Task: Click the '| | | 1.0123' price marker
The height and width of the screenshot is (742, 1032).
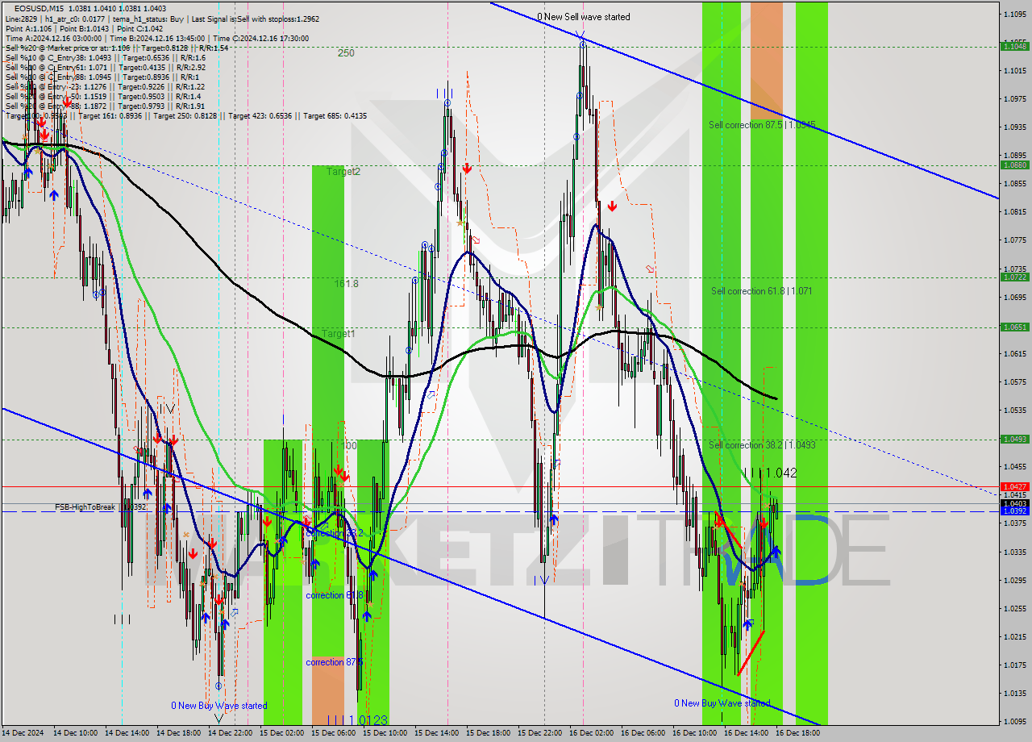Action: 357,719
